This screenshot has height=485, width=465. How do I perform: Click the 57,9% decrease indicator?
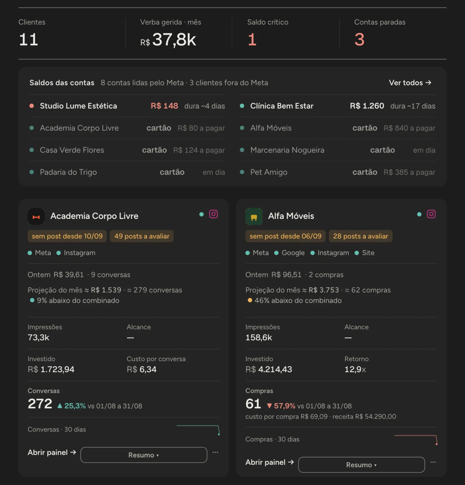[281, 406]
